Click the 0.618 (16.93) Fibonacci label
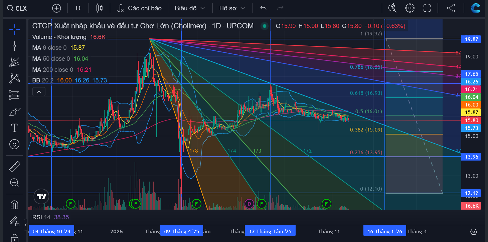 point(366,93)
